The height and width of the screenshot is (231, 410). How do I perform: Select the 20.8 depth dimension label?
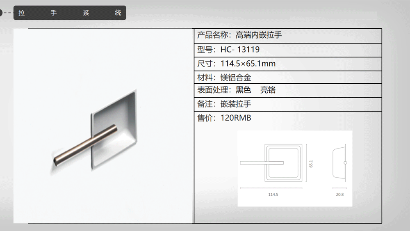(339, 195)
